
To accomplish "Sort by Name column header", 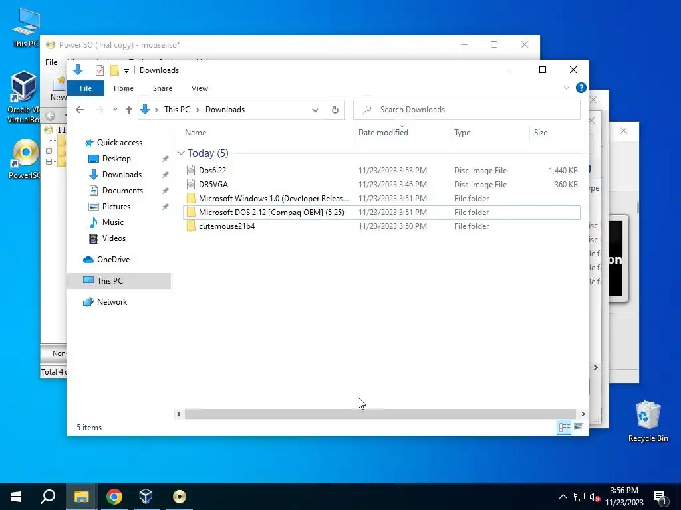I will [x=196, y=133].
